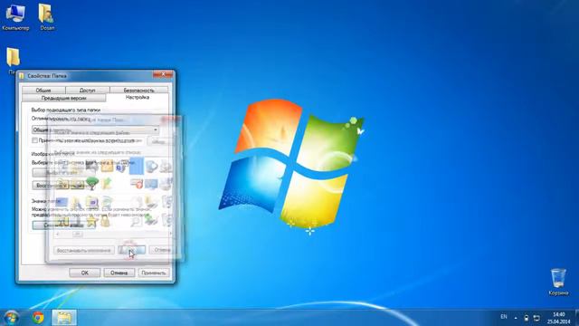Launch Google Chrome from the taskbar
Image resolution: width=579 pixels, height=326 pixels.
pos(38,318)
